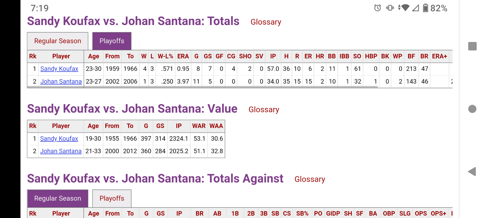The height and width of the screenshot is (218, 486).
Task: Tap the cellular signal status icon
Action: click(x=416, y=8)
